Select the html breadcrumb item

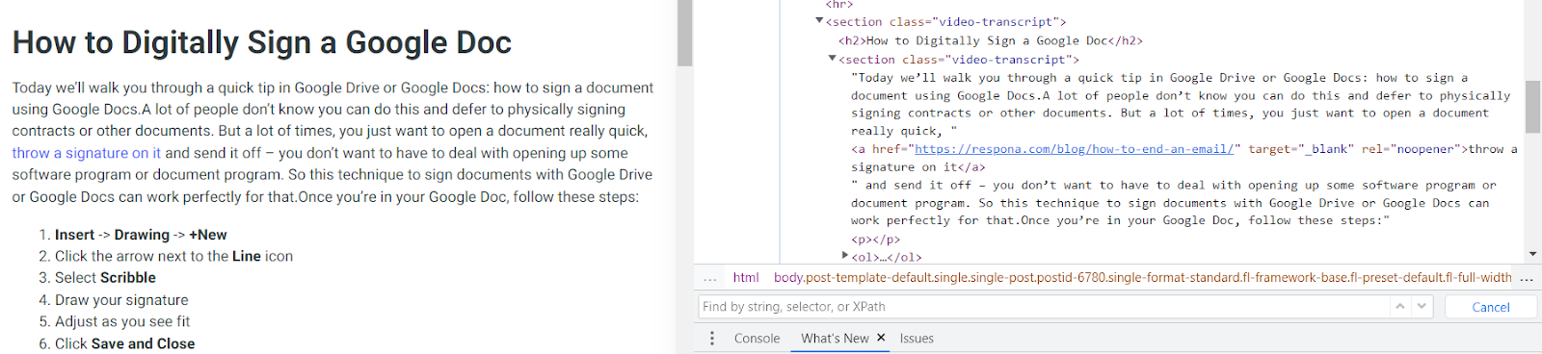coord(746,278)
